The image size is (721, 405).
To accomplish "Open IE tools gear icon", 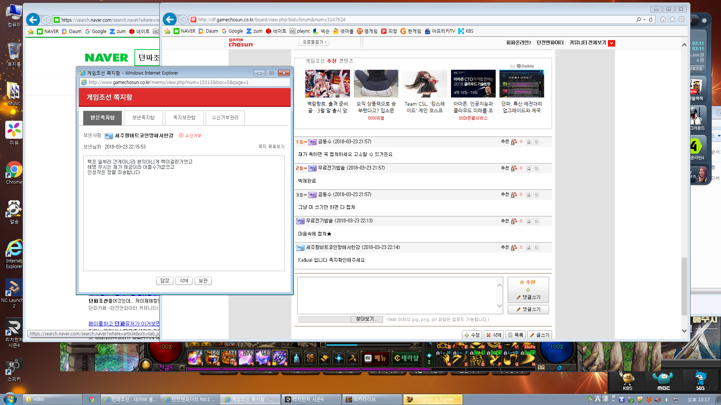I will coord(682,19).
